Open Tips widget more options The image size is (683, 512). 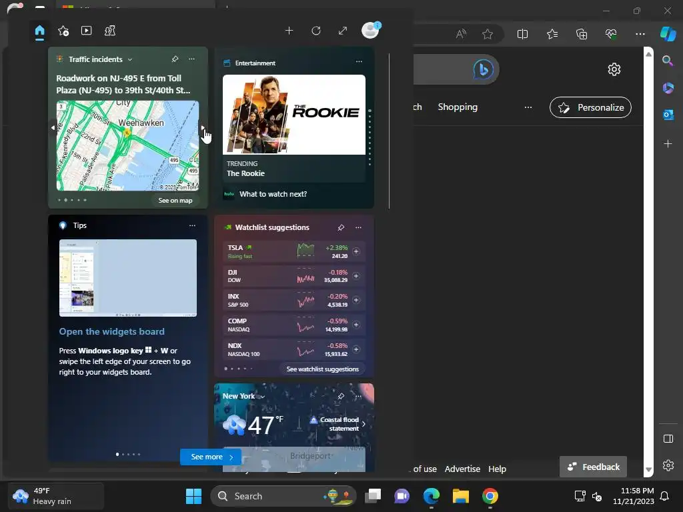pyautogui.click(x=193, y=225)
